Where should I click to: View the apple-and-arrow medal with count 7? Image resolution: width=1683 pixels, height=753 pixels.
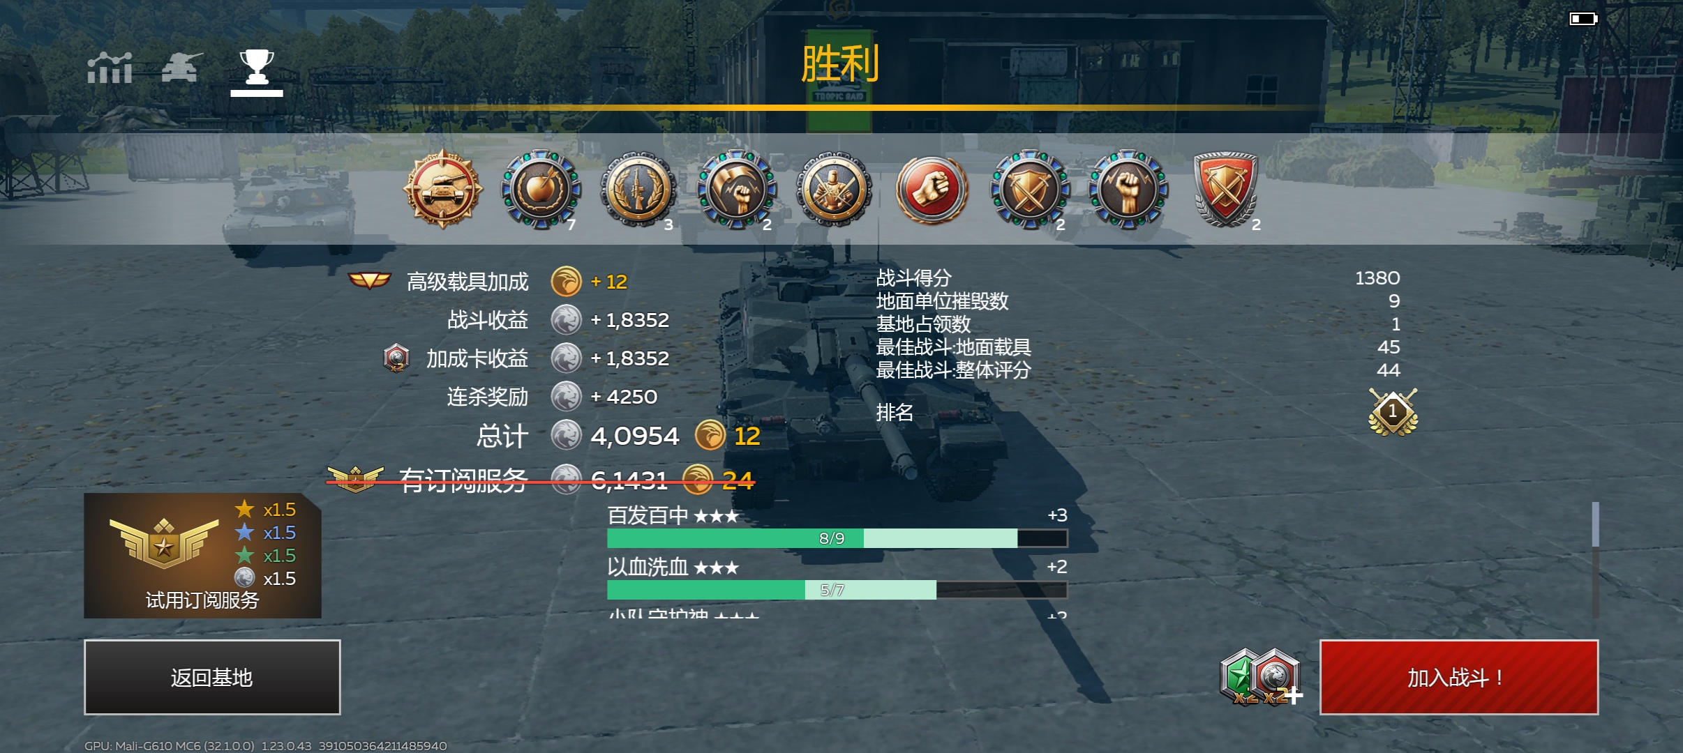point(541,190)
